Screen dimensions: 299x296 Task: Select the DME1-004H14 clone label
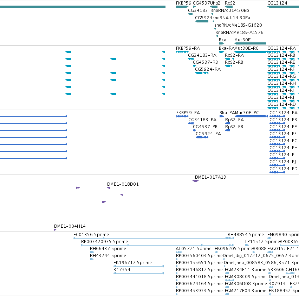70,226
